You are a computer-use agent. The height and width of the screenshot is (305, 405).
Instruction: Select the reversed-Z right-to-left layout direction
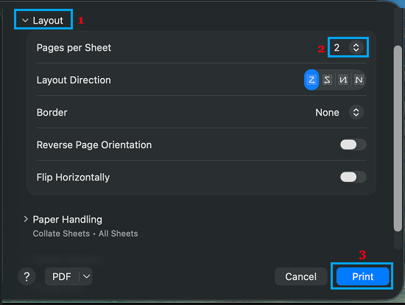point(327,80)
